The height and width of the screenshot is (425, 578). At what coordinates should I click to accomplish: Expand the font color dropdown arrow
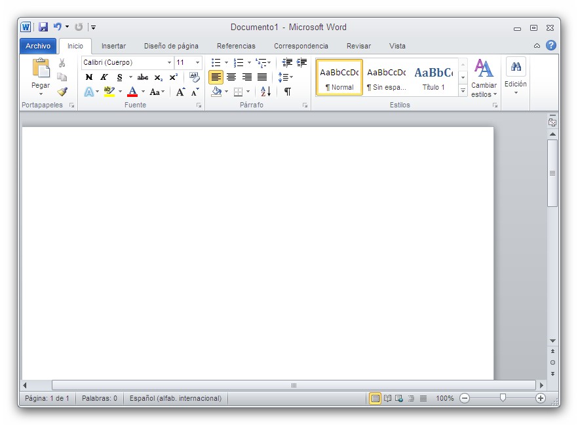[x=142, y=92]
